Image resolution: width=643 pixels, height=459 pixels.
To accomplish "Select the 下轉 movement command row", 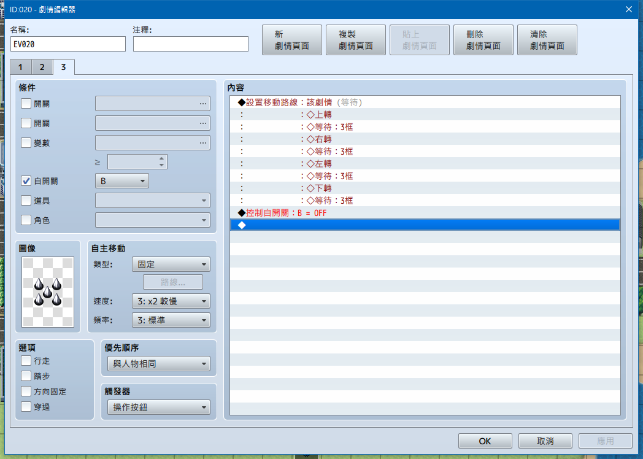I will pos(425,188).
